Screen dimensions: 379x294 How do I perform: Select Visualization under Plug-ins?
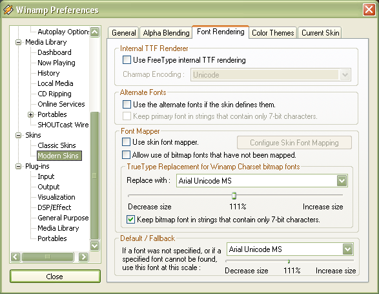[x=56, y=197]
